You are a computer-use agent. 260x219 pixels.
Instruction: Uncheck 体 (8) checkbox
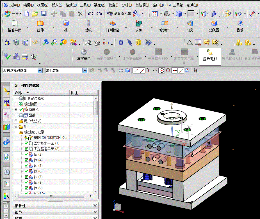coord(26,183)
